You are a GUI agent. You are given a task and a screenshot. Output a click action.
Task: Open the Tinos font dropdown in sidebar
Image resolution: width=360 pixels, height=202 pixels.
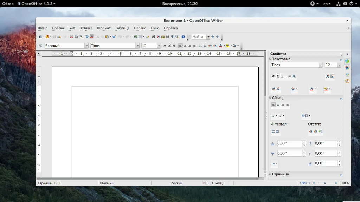pyautogui.click(x=320, y=65)
